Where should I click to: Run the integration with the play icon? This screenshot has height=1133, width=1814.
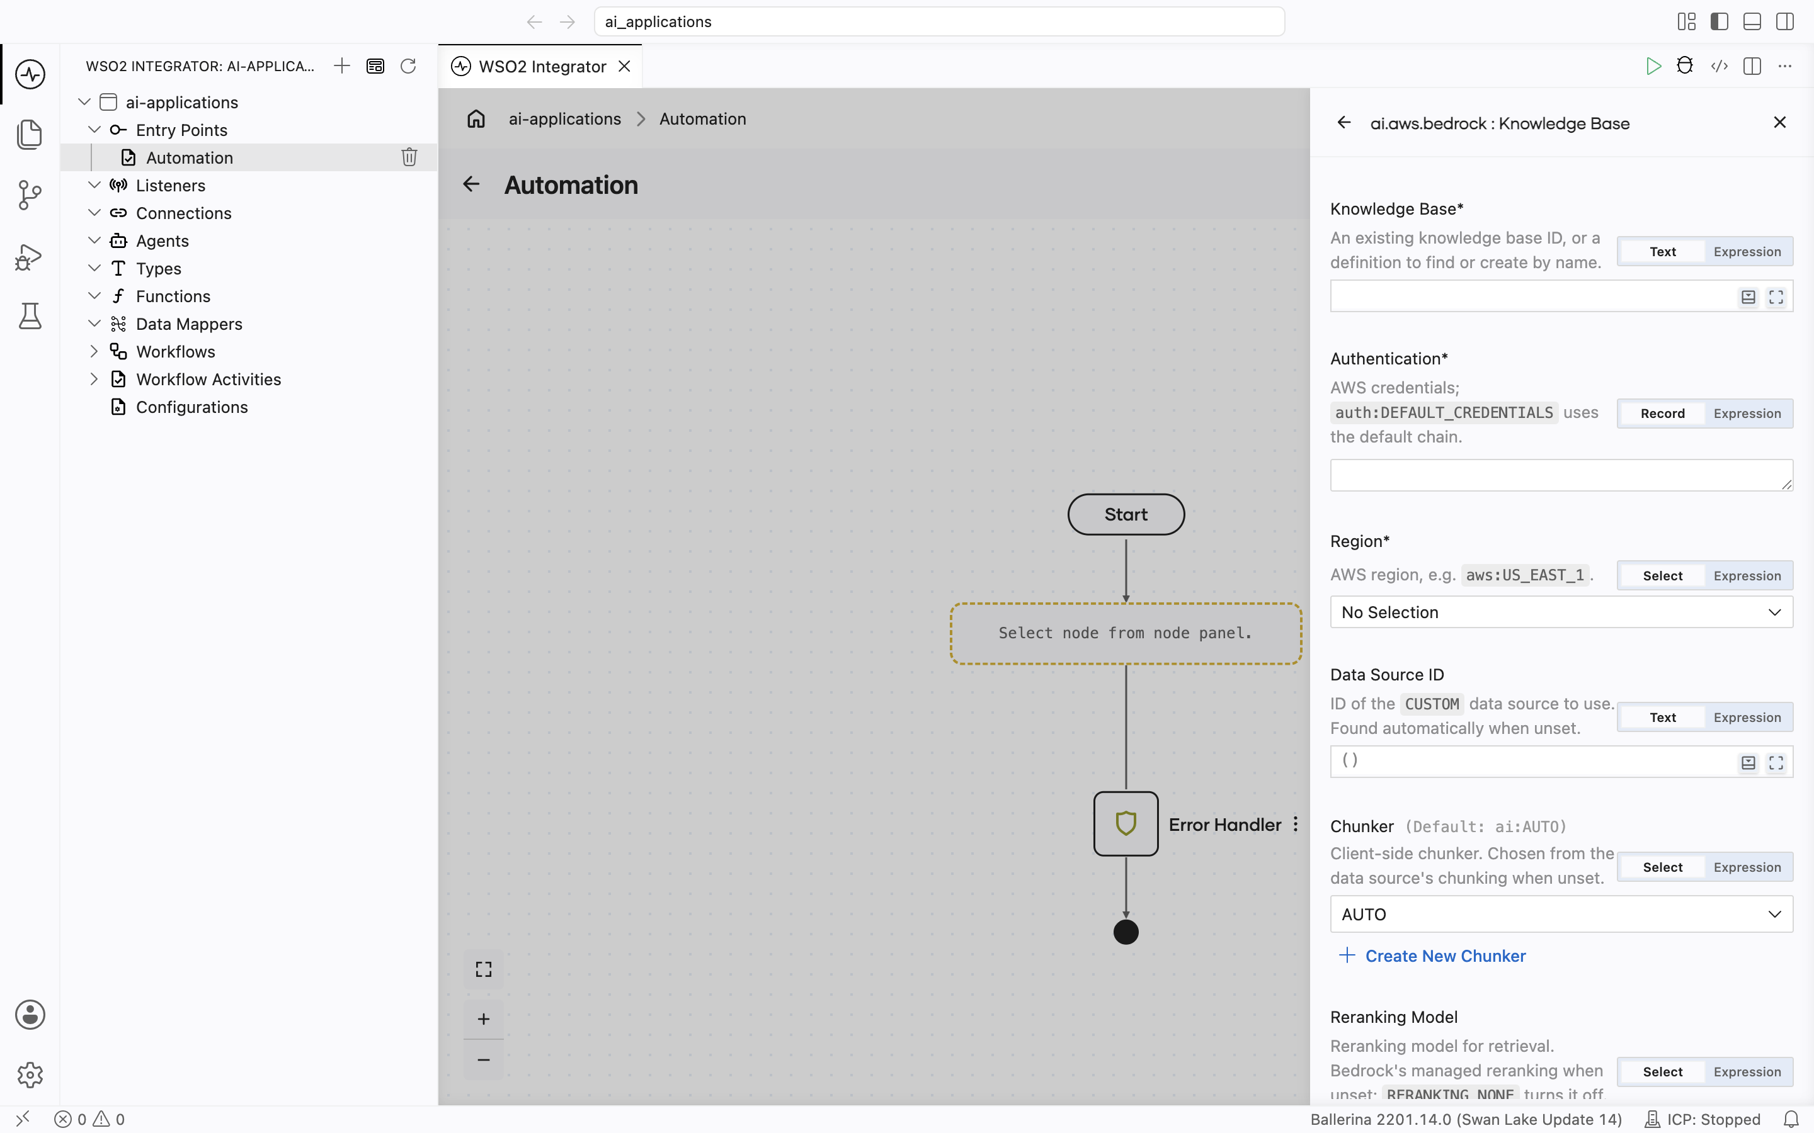pyautogui.click(x=1653, y=66)
